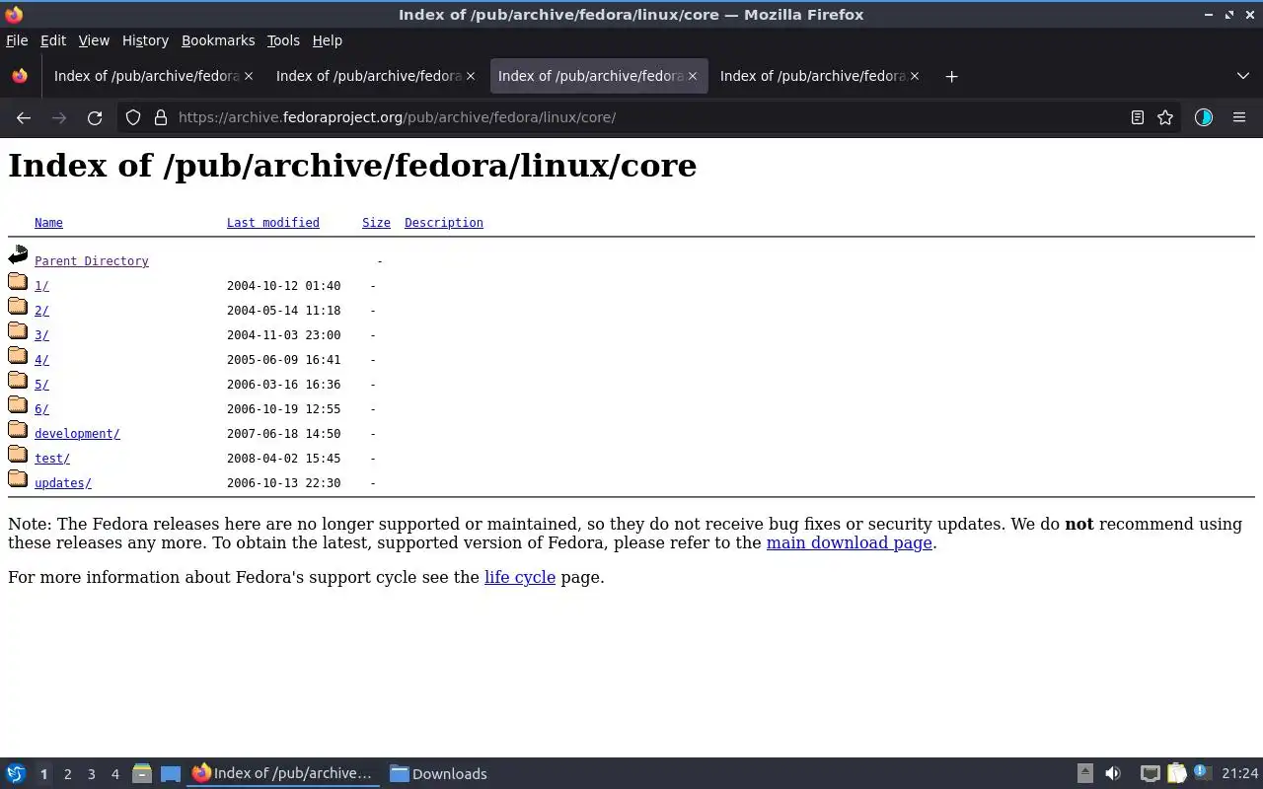Bookmark this page with the star
This screenshot has width=1263, height=789.
coord(1165,117)
